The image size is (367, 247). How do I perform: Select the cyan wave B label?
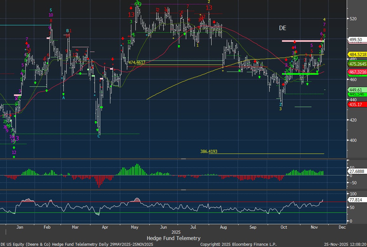(67, 31)
